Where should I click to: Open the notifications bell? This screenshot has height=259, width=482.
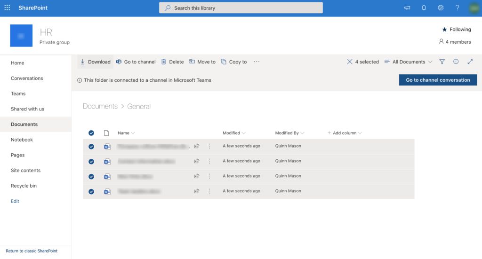click(x=424, y=8)
